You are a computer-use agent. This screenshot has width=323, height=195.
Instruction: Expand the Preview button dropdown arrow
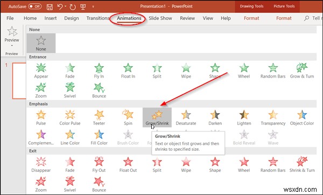point(12,46)
